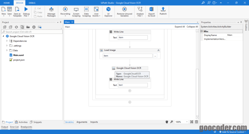This screenshot has width=249, height=134.
Task: Click the Save icon in ribbon
Action: click(10, 9)
